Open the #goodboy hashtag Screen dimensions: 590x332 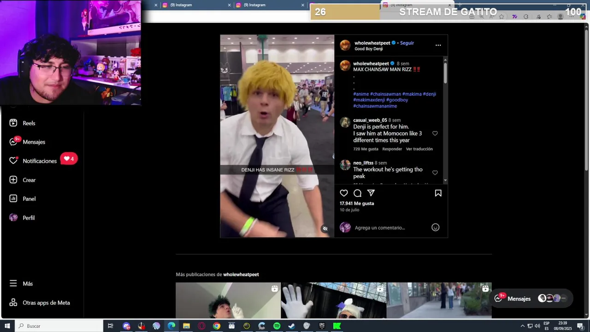[397, 100]
